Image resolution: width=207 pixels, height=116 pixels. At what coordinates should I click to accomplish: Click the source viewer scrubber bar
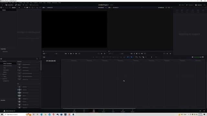click(74, 51)
